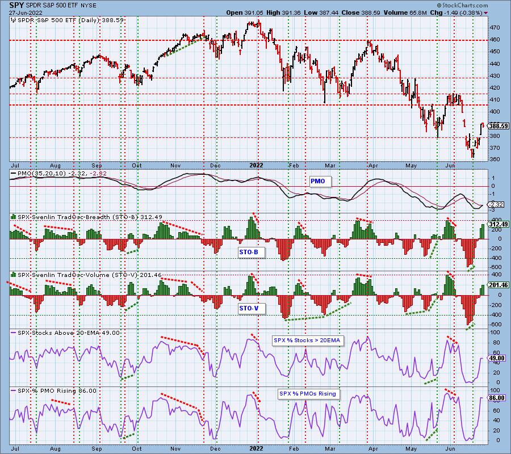Click the SPDR S&P 500 ETF (Daily) 388.59 legend
The image size is (511, 454).
tap(71, 20)
